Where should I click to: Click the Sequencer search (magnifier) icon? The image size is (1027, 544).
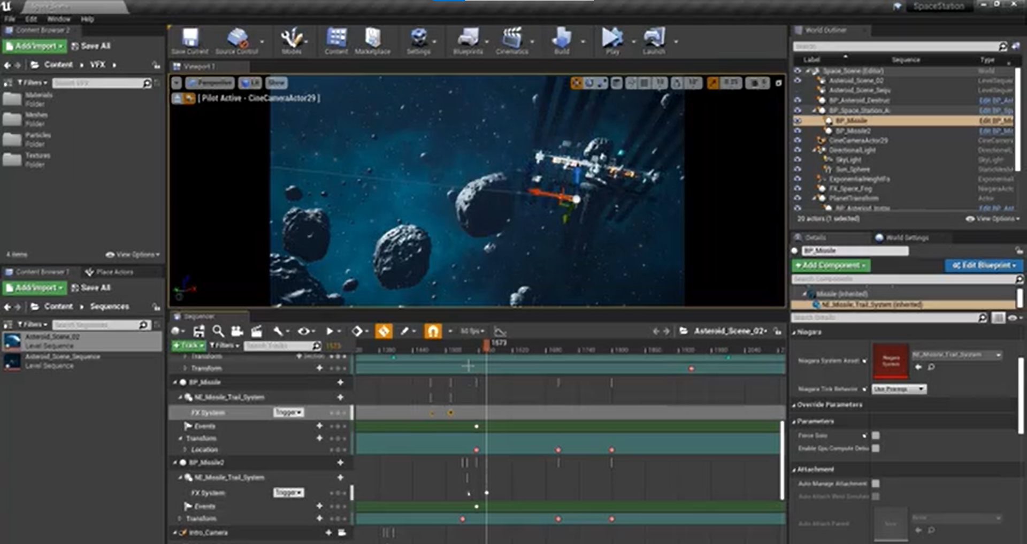218,332
